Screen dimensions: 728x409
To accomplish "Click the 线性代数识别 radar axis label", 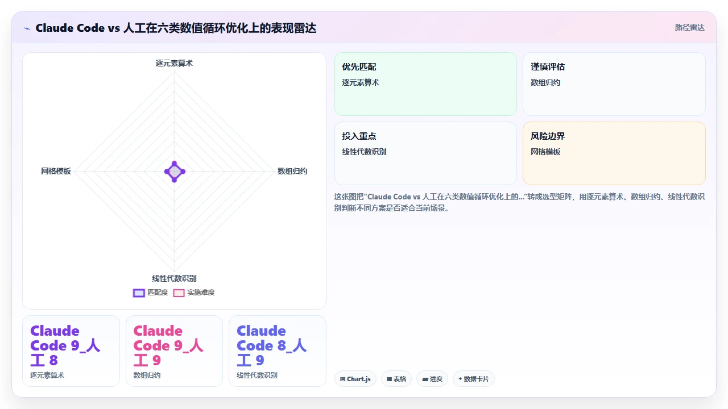I will (174, 278).
